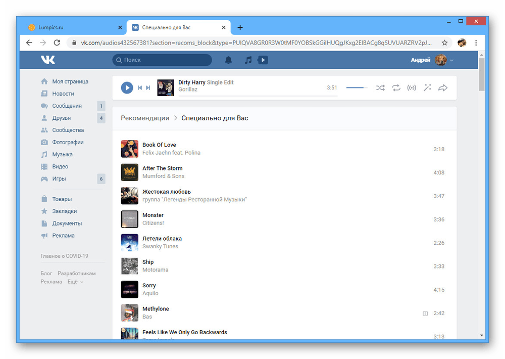Open the Главное о COVID-19 link
This screenshot has width=505, height=359.
(65, 256)
